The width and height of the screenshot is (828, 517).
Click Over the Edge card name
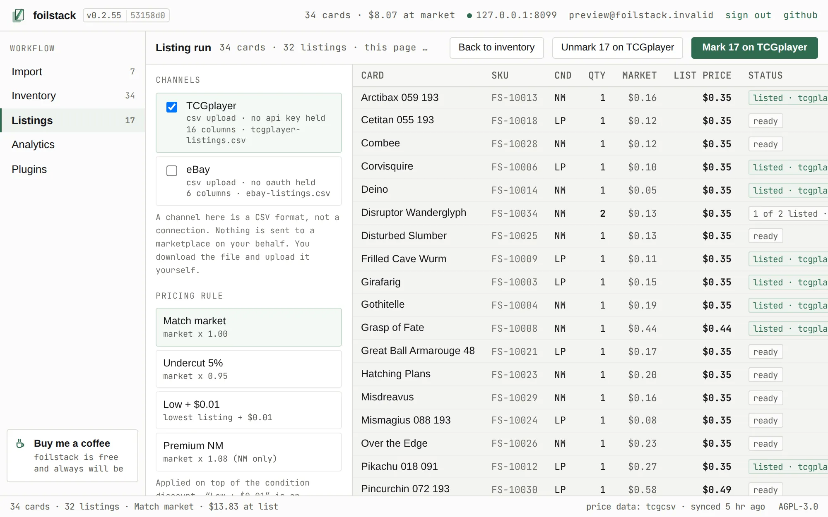pyautogui.click(x=394, y=443)
